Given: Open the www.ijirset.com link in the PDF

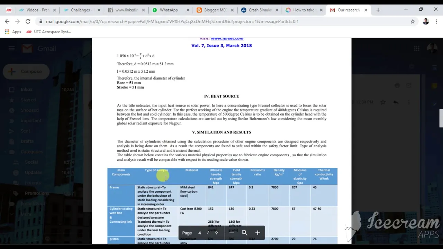Looking at the screenshot, I should [227, 38].
